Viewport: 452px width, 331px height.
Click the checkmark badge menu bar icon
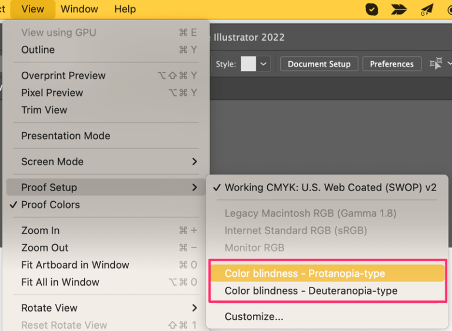(371, 9)
